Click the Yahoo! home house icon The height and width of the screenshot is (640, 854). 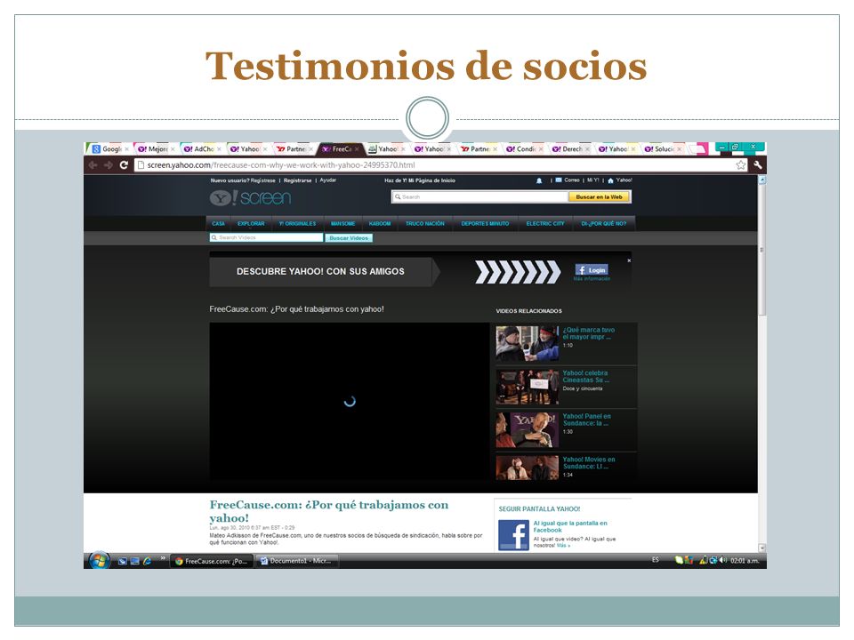tap(610, 180)
